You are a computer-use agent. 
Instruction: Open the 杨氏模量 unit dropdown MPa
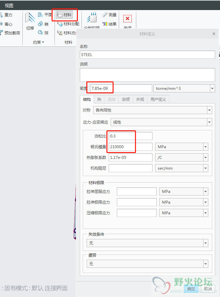tap(181, 147)
